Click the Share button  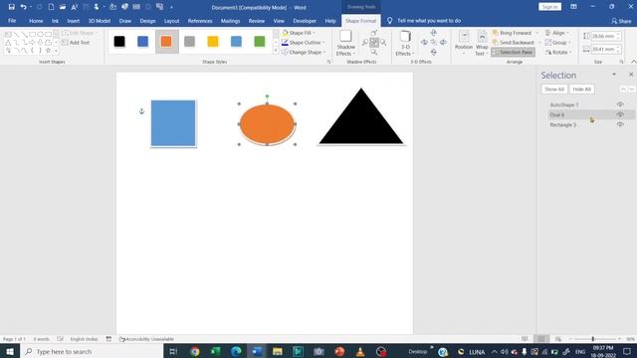621,21
